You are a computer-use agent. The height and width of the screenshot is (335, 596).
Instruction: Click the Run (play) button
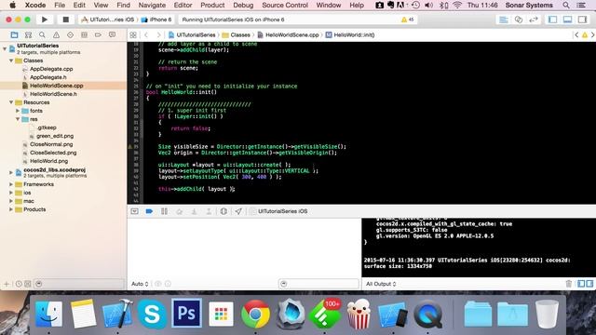45,20
